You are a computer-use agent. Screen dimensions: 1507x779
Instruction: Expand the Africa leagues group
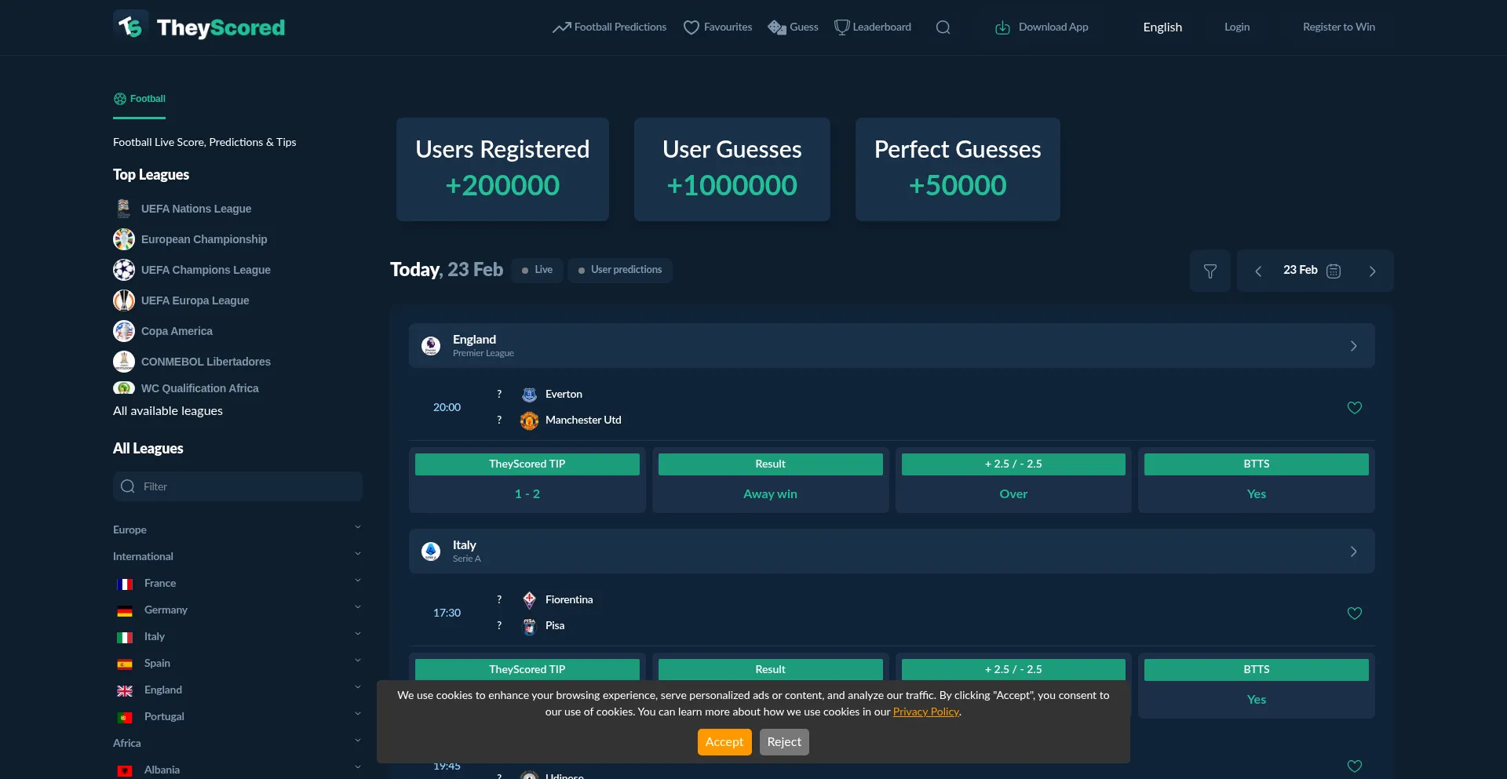click(x=358, y=741)
